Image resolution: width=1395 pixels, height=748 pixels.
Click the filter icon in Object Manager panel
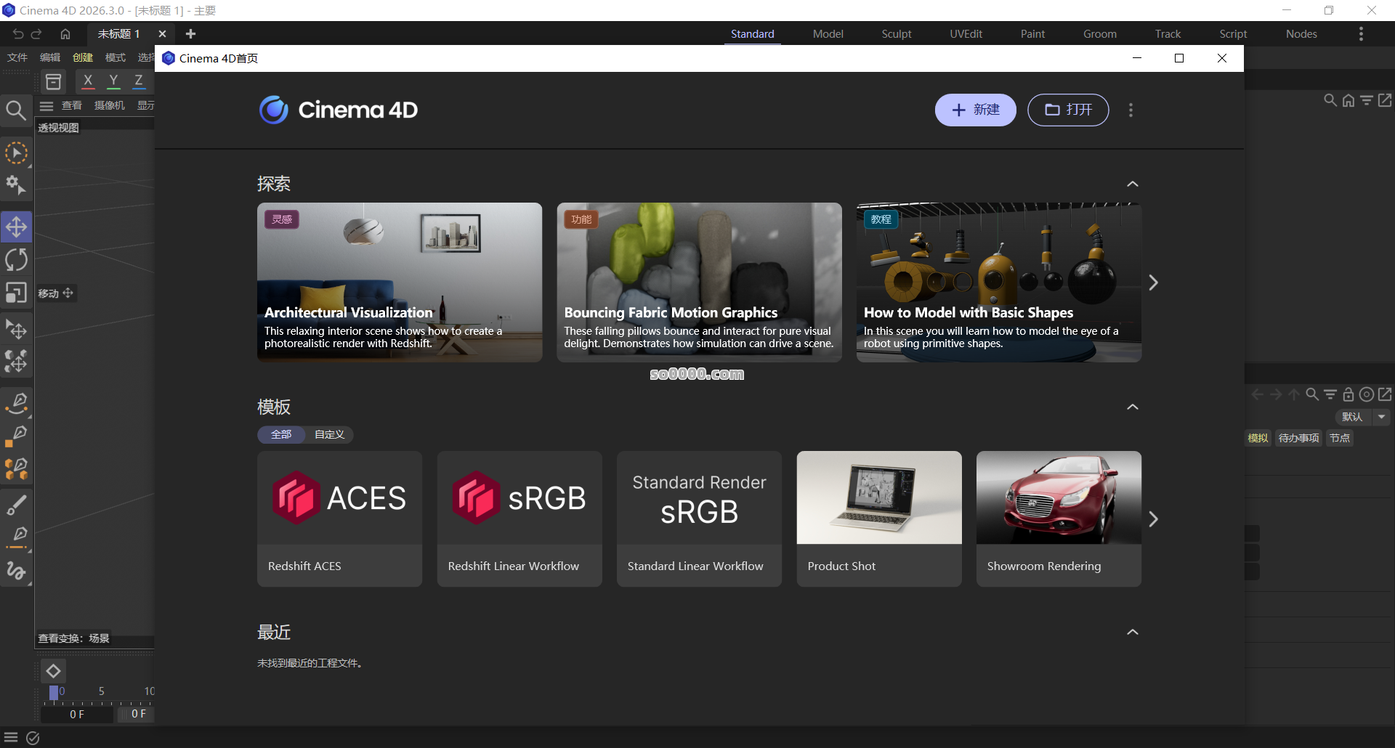1367,100
